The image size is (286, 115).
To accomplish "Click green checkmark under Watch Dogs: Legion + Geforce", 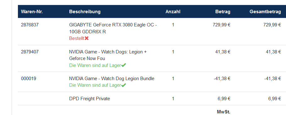I will (124, 65).
